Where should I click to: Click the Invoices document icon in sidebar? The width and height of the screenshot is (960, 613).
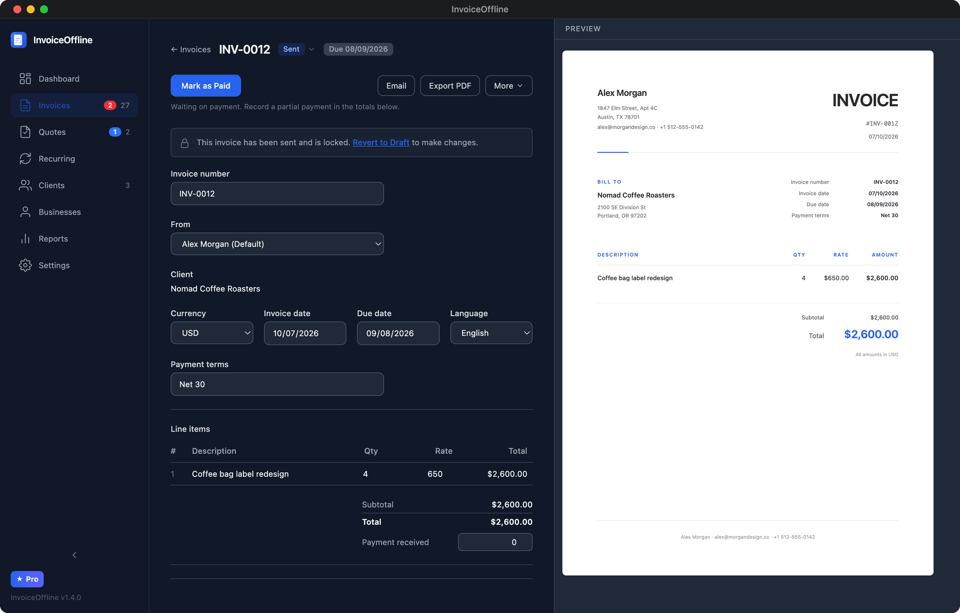tap(25, 105)
